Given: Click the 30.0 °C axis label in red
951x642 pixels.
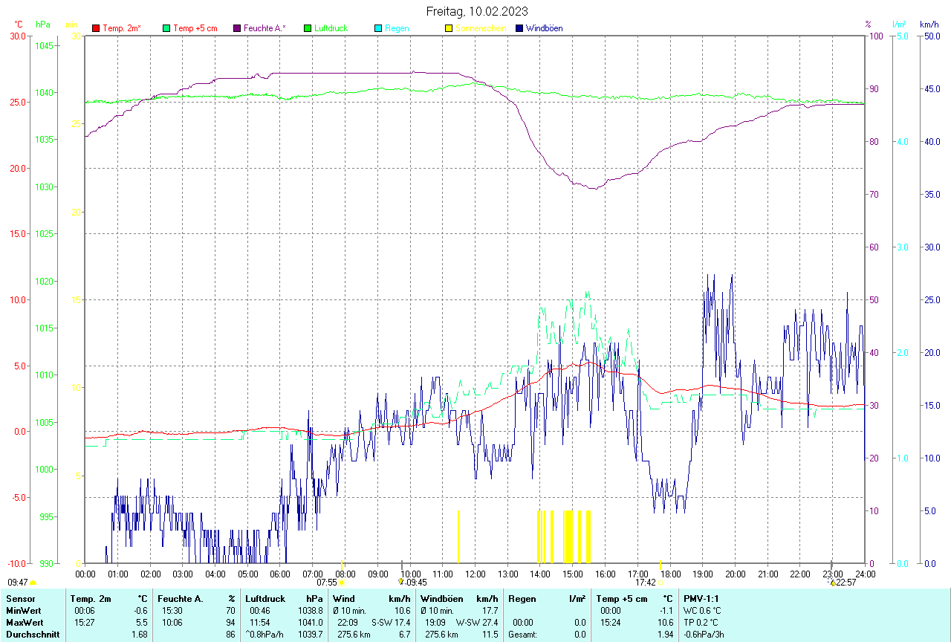Looking at the screenshot, I should [x=18, y=36].
